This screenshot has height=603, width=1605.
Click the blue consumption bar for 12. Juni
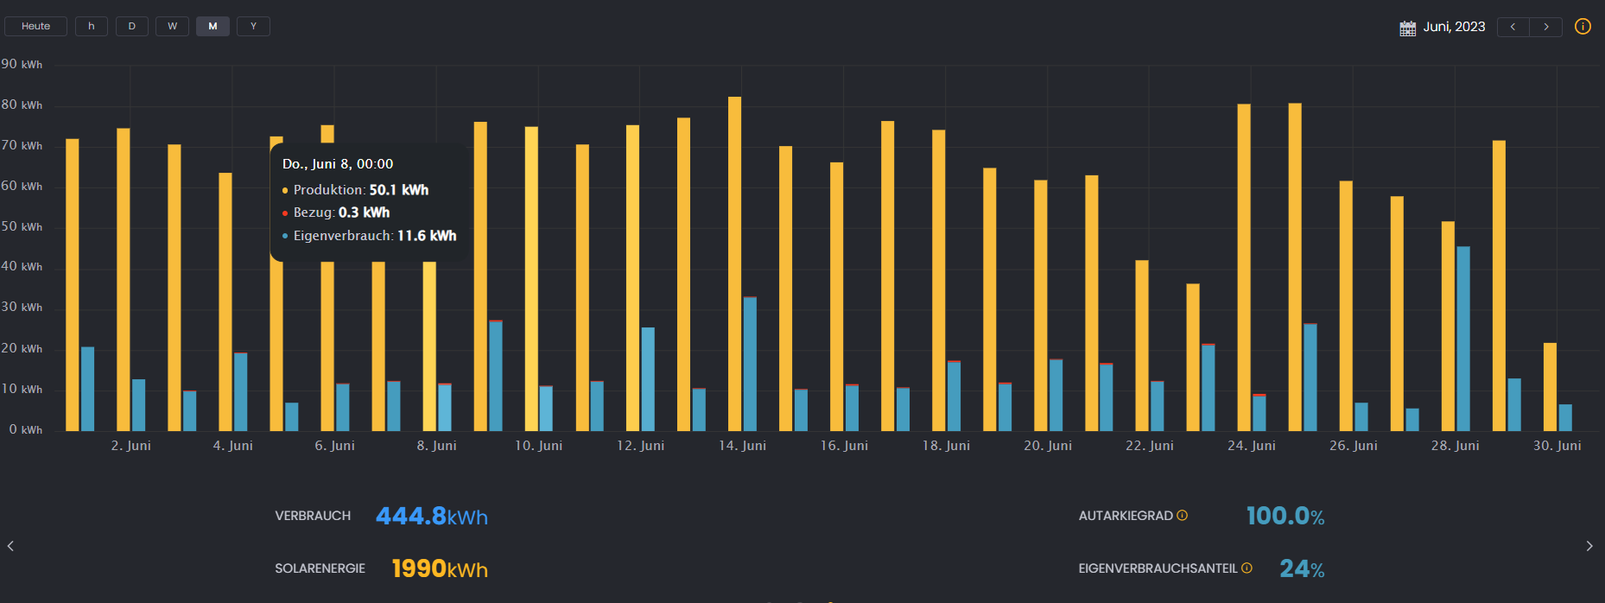[x=648, y=379]
